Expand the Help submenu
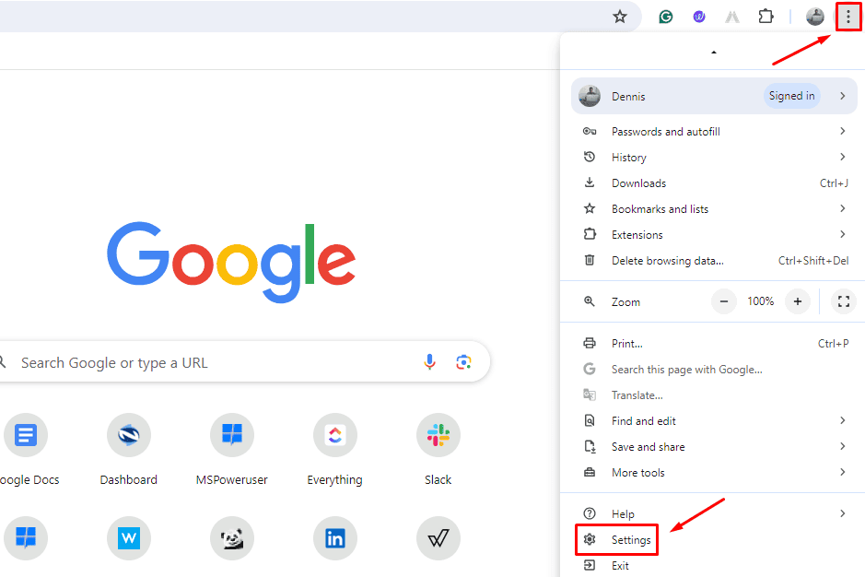The image size is (865, 577). coord(714,514)
